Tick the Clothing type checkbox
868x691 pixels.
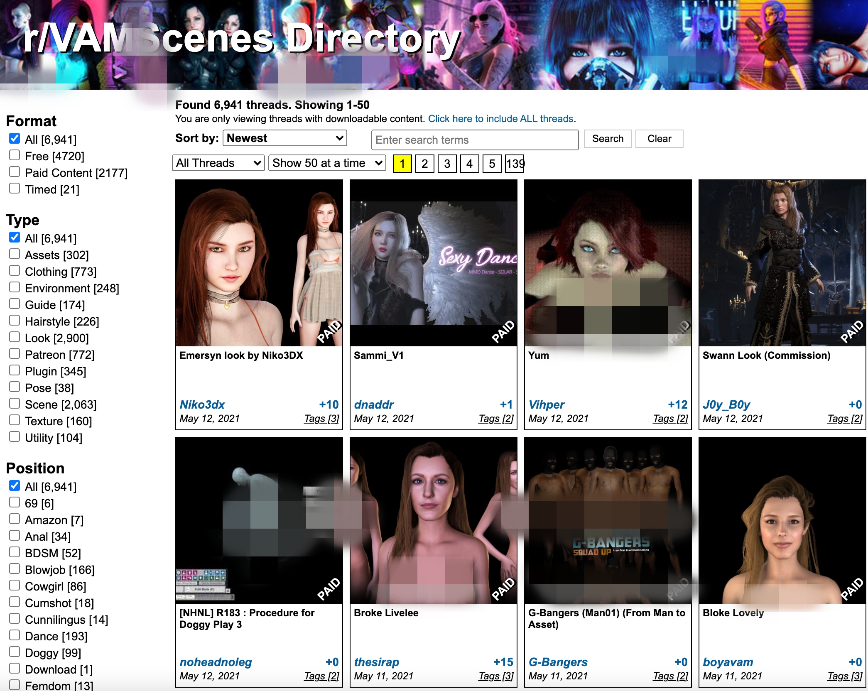15,271
